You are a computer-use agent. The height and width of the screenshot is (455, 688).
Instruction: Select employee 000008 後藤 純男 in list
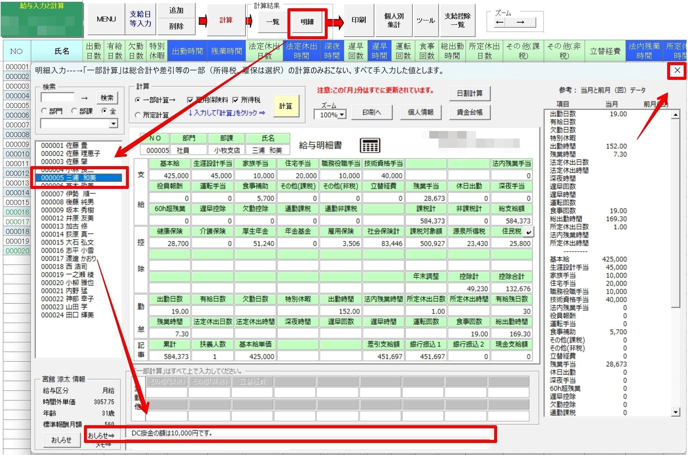67,202
